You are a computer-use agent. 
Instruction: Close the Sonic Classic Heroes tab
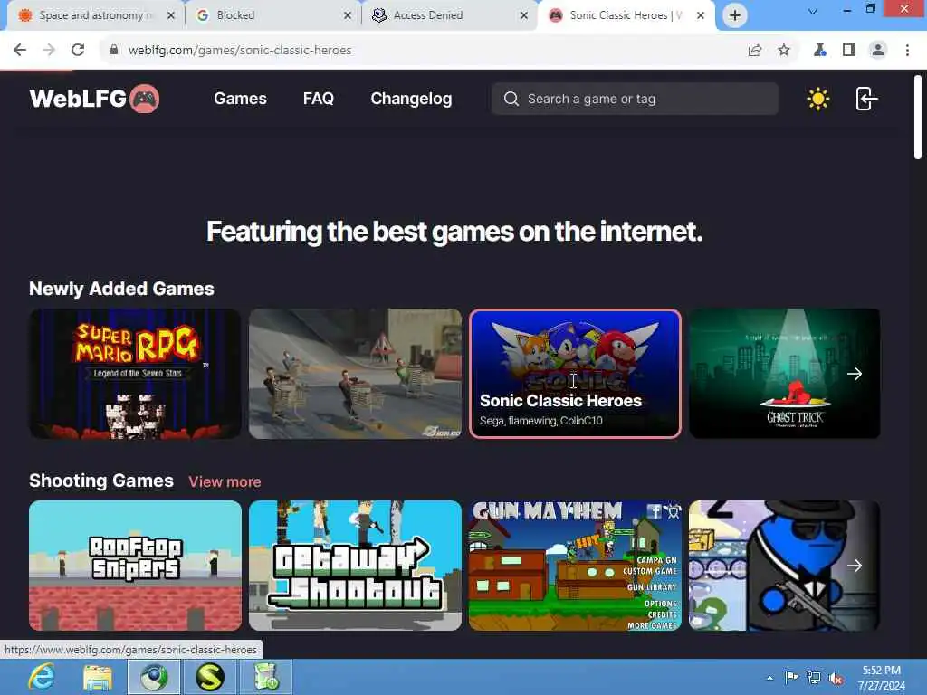[701, 15]
